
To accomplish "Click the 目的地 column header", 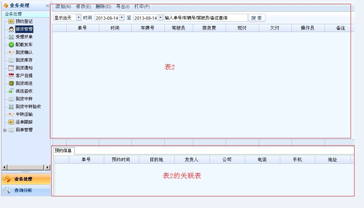I will tap(157, 159).
